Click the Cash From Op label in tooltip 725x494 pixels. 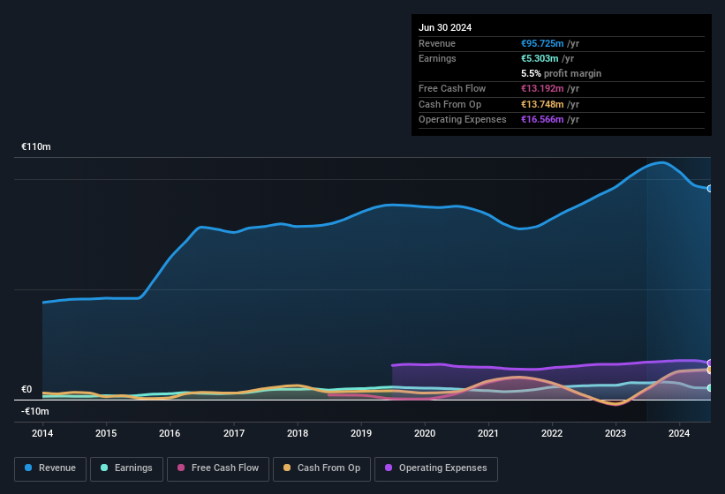click(449, 104)
